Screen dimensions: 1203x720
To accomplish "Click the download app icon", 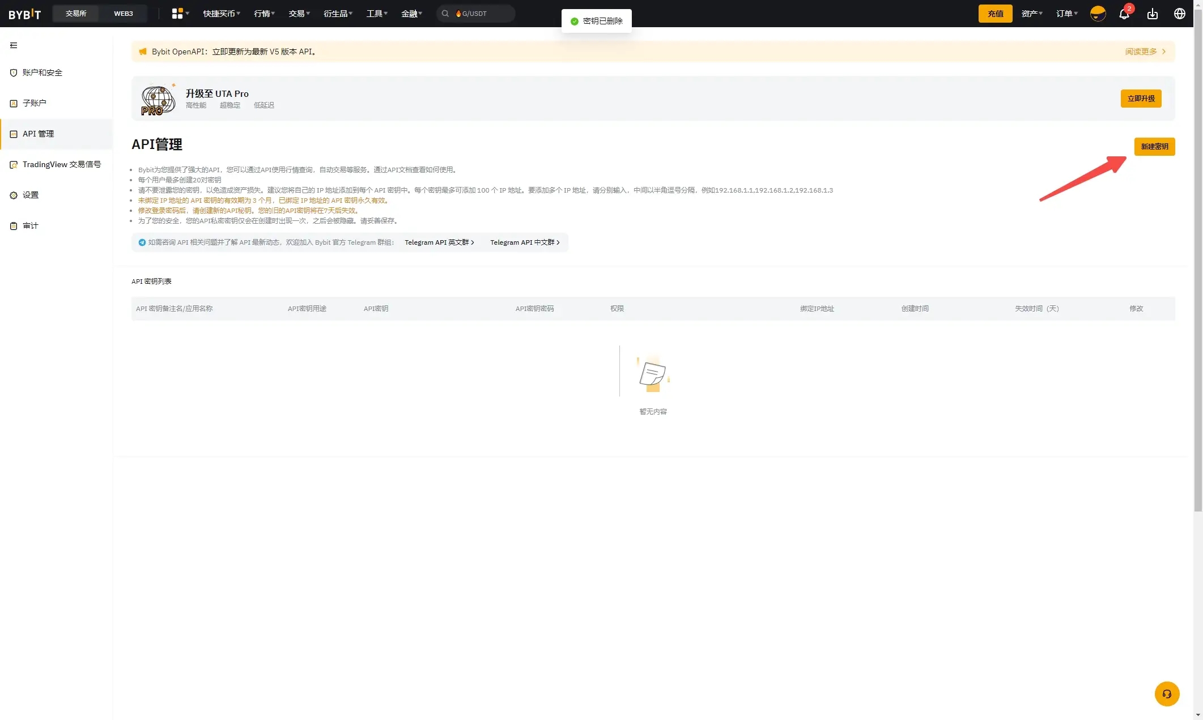I will click(1153, 14).
